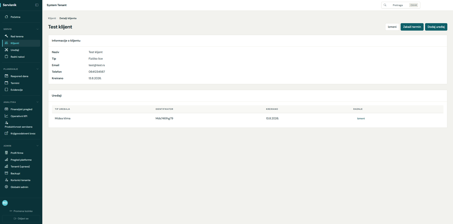Collapse the ADMIN section chevron
Viewport: 453px width, 224px height.
point(37,146)
